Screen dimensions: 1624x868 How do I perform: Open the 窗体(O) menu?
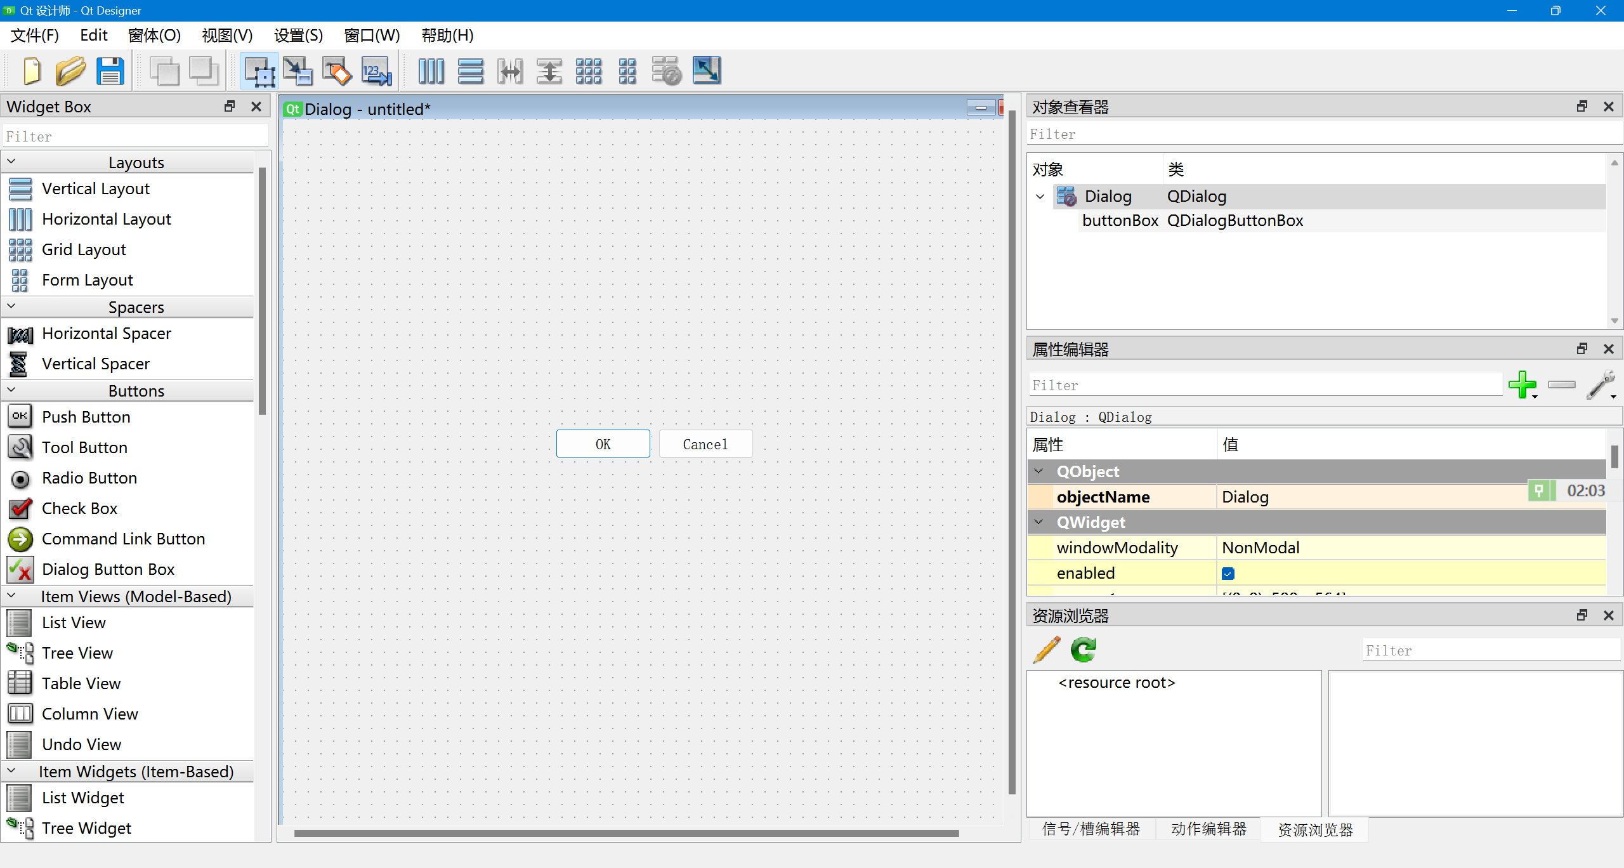(x=154, y=36)
